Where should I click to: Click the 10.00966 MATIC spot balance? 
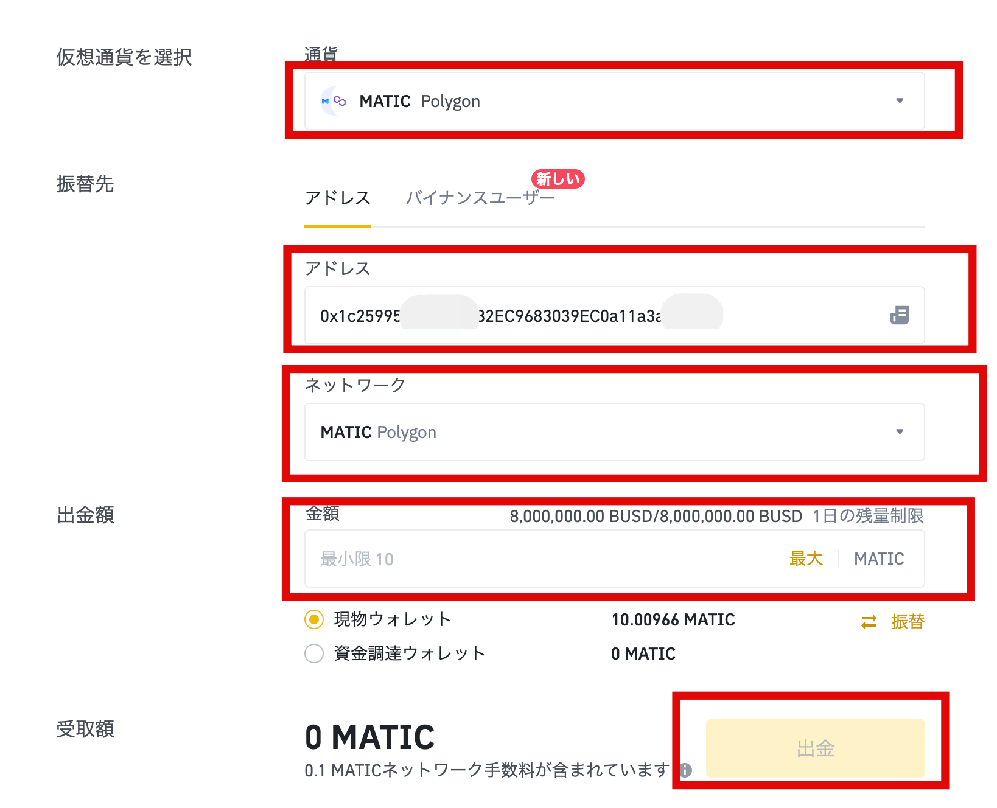pyautogui.click(x=673, y=619)
